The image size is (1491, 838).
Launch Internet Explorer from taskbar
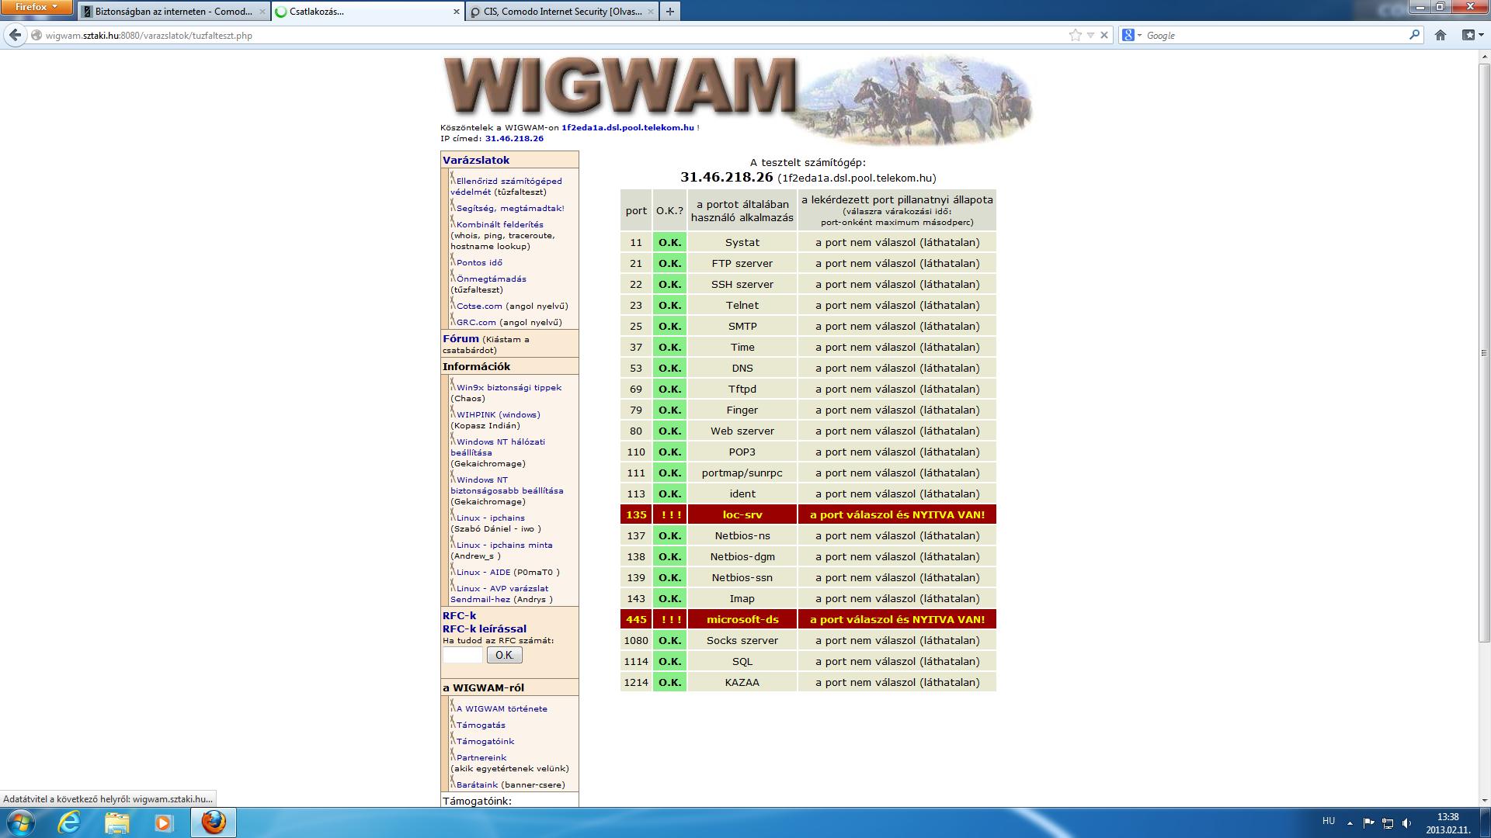tap(70, 822)
